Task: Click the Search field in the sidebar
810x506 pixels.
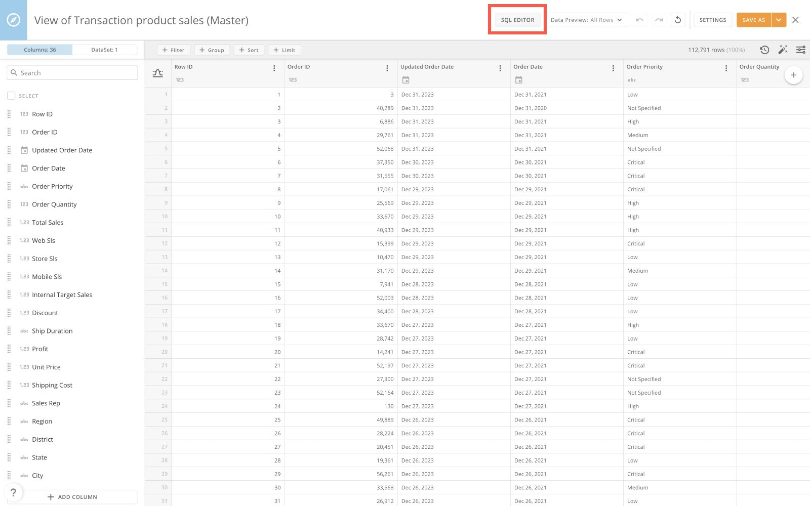Action: pyautogui.click(x=72, y=72)
